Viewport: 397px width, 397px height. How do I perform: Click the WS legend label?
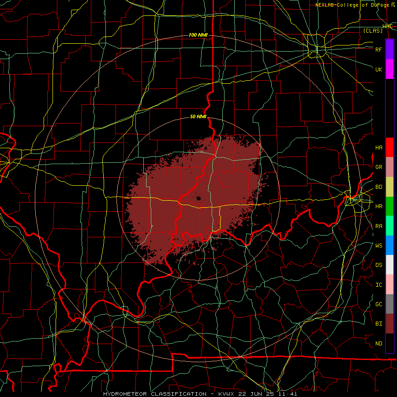379,246
